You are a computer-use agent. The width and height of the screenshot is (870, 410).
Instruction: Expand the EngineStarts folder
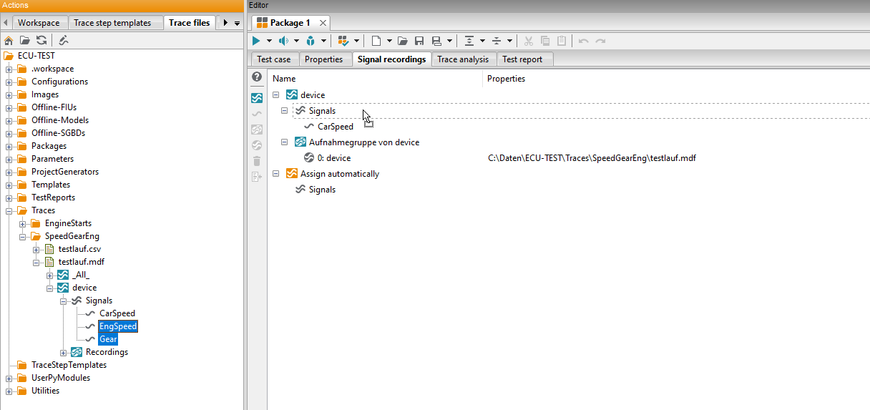coord(23,223)
